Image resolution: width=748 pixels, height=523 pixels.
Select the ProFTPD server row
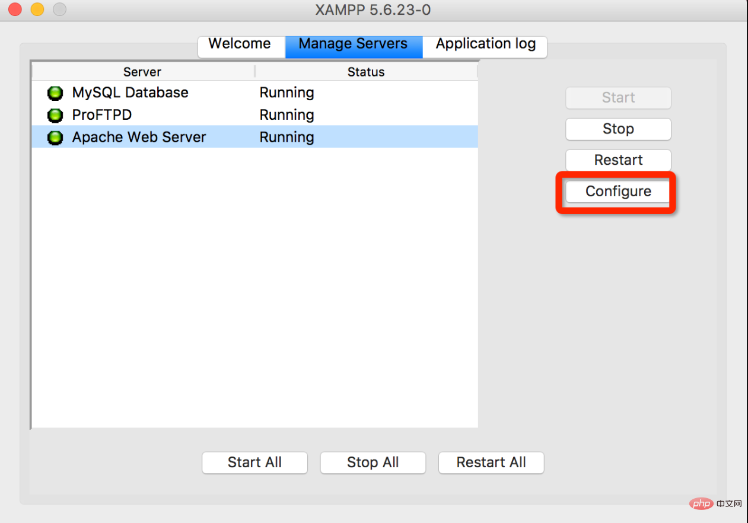pyautogui.click(x=254, y=114)
